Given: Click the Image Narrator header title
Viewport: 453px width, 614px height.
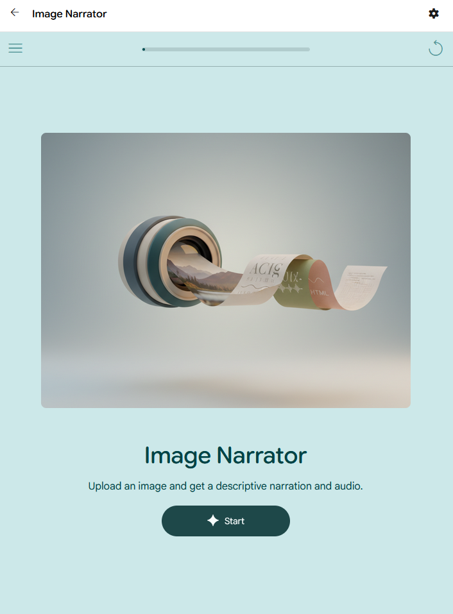Looking at the screenshot, I should pyautogui.click(x=69, y=13).
